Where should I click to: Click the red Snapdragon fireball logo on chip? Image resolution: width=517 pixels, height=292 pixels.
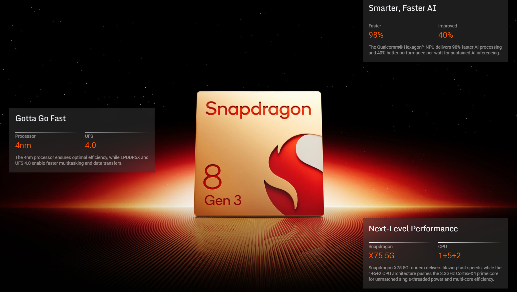pyautogui.click(x=294, y=175)
